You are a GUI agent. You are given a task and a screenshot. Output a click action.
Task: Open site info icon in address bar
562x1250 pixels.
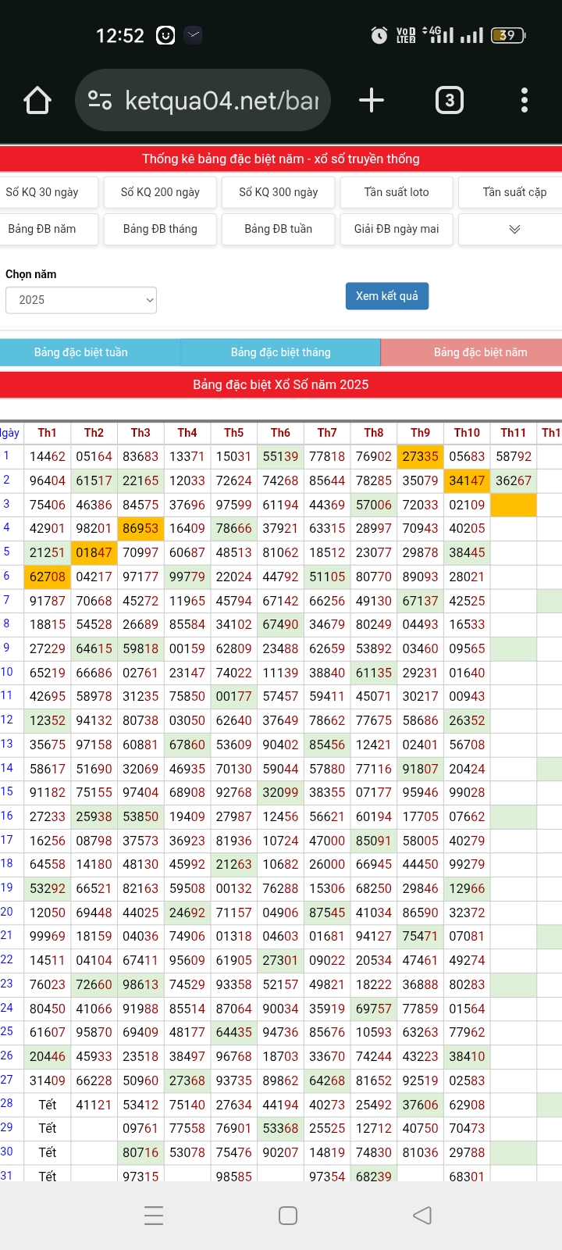click(100, 101)
